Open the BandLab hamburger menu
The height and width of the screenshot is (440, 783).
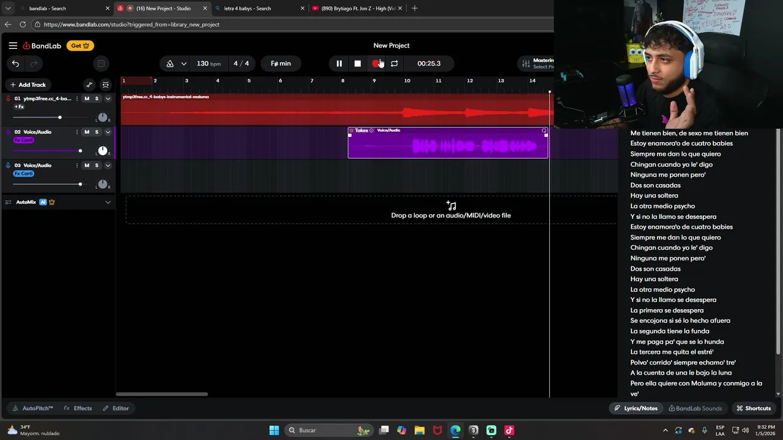point(13,45)
